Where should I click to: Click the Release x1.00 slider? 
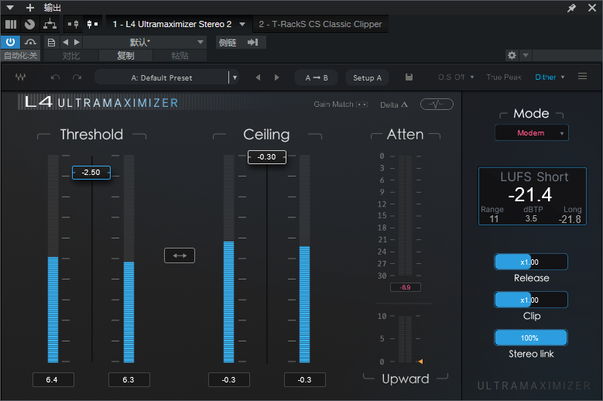pos(531,262)
